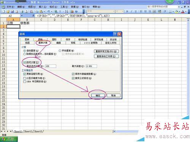Switch to the 安全性 dialog tab
The width and height of the screenshot is (190, 142).
click(x=113, y=39)
